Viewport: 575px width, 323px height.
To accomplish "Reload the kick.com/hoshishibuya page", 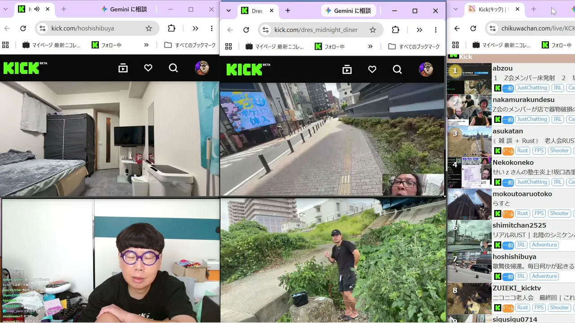I will (23, 28).
